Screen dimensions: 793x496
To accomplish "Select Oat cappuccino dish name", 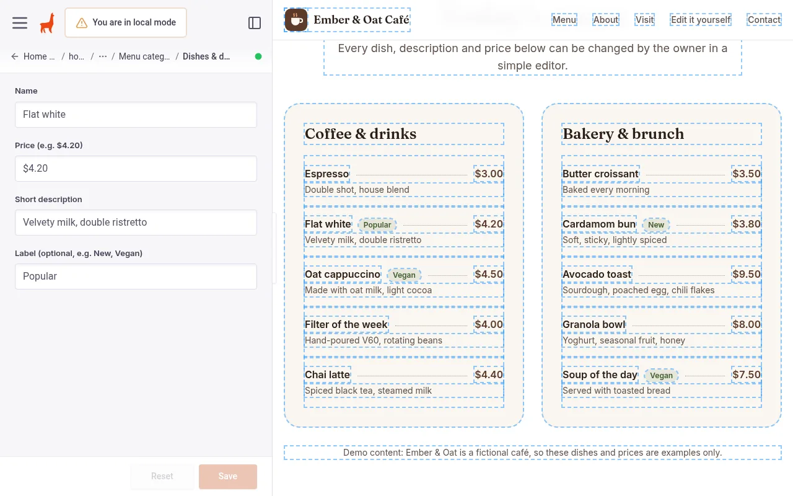I will coord(343,274).
